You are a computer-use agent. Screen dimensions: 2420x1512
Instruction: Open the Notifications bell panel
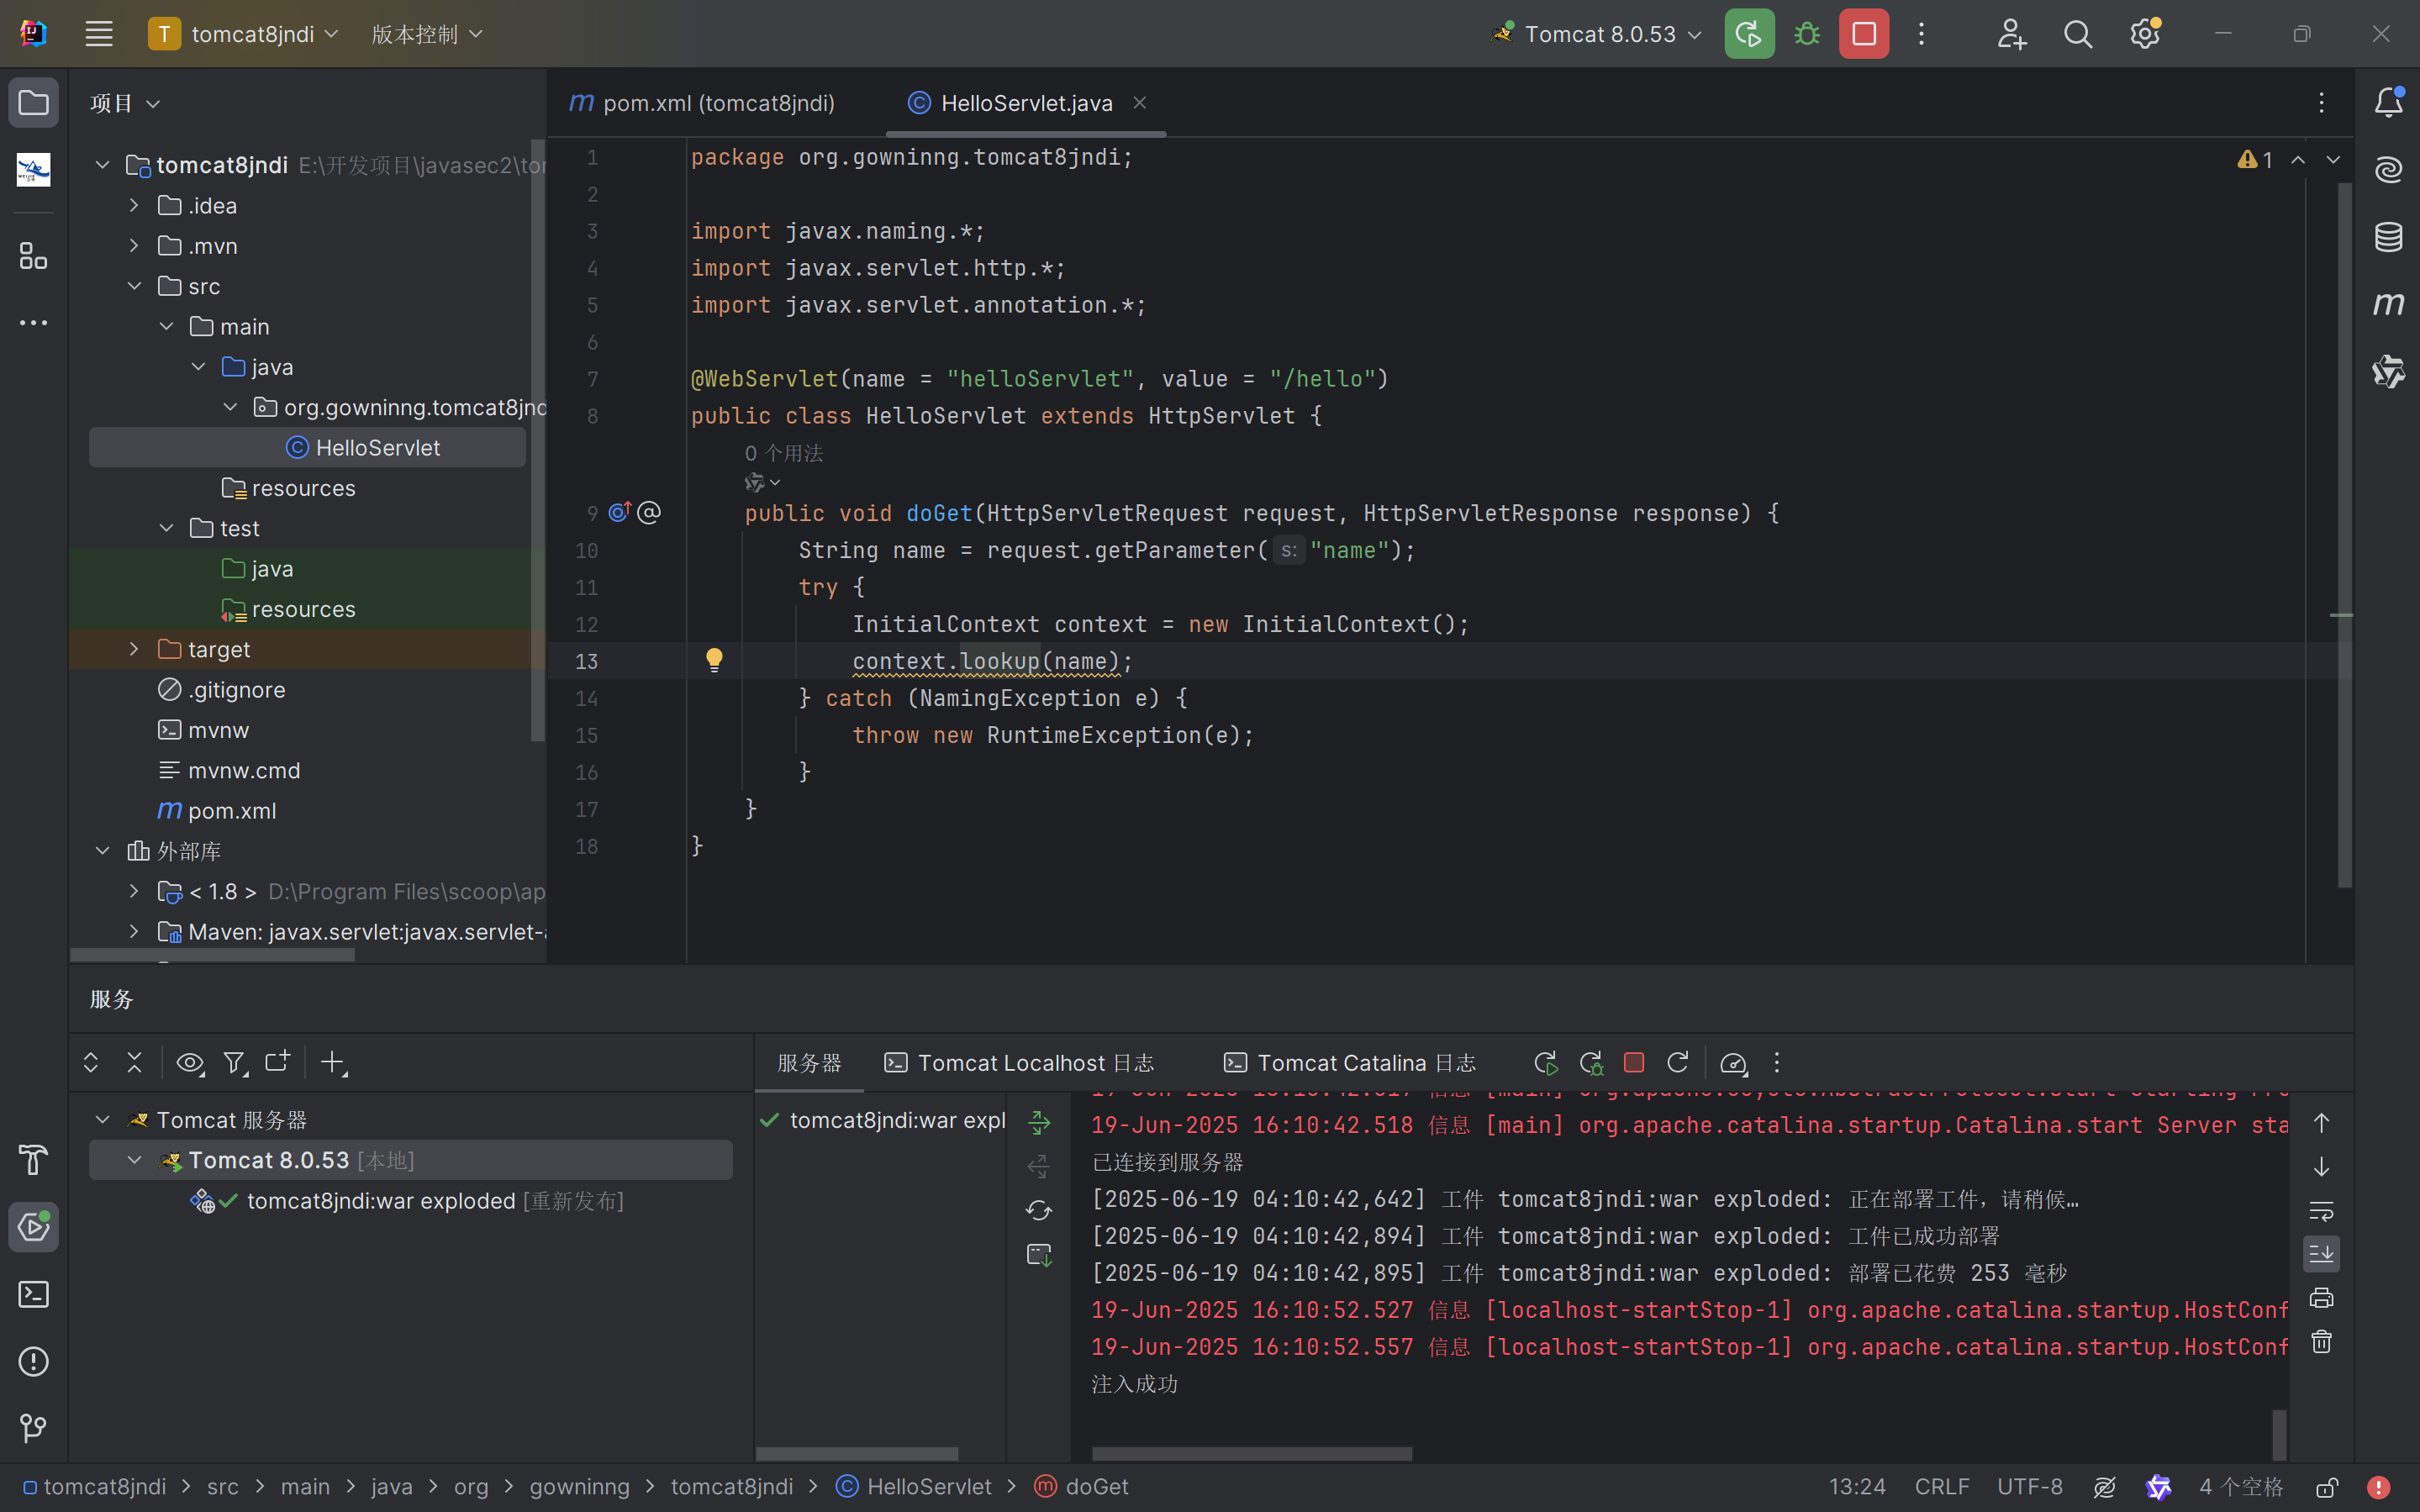click(2388, 102)
